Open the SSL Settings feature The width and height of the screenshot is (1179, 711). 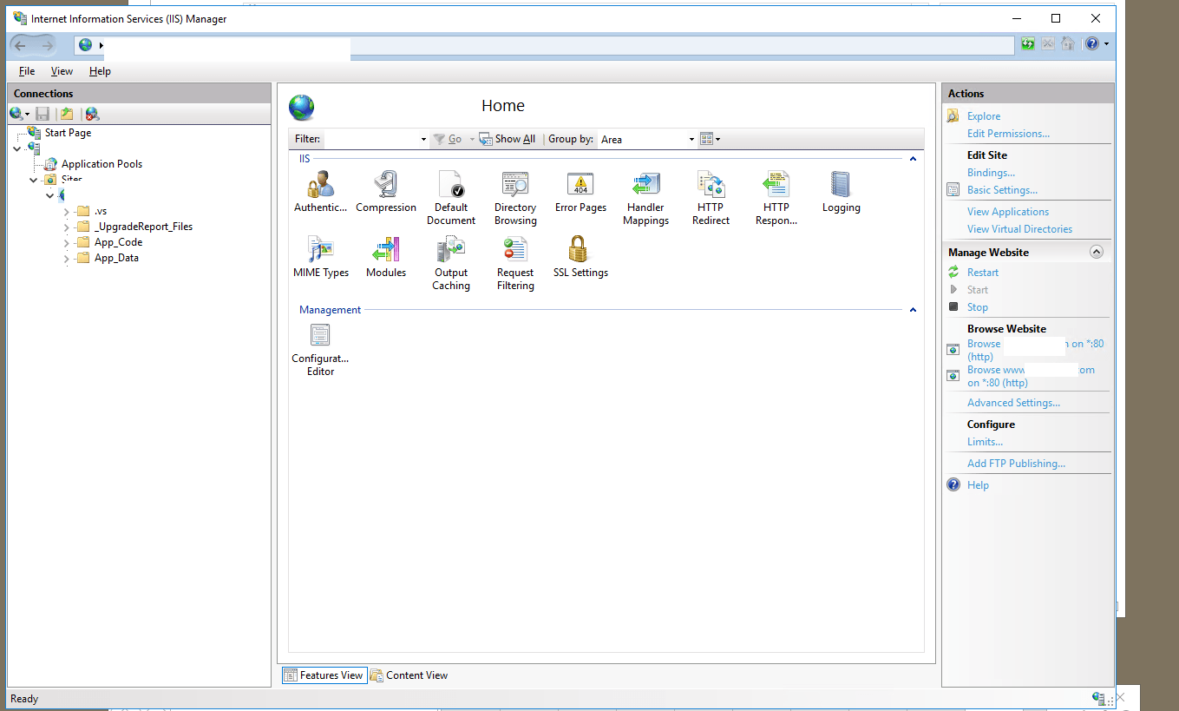click(580, 256)
